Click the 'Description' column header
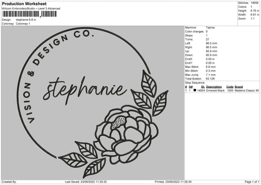261x185 pixels. coord(214,87)
